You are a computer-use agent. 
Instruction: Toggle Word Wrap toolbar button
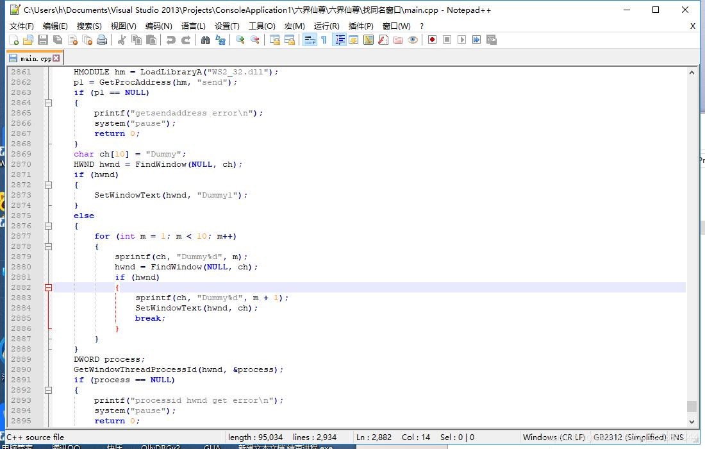[x=310, y=40]
